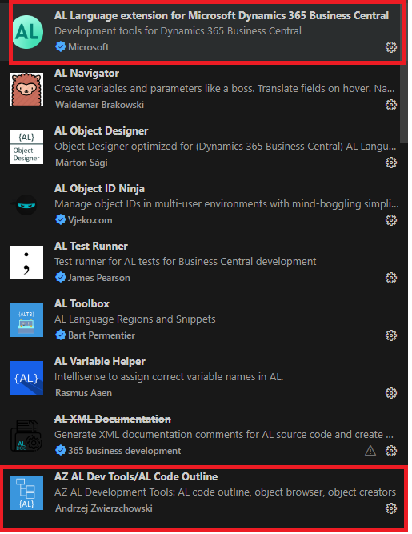Select the AL Test Runner title
Image resolution: width=412 pixels, height=534 pixels.
[91, 247]
